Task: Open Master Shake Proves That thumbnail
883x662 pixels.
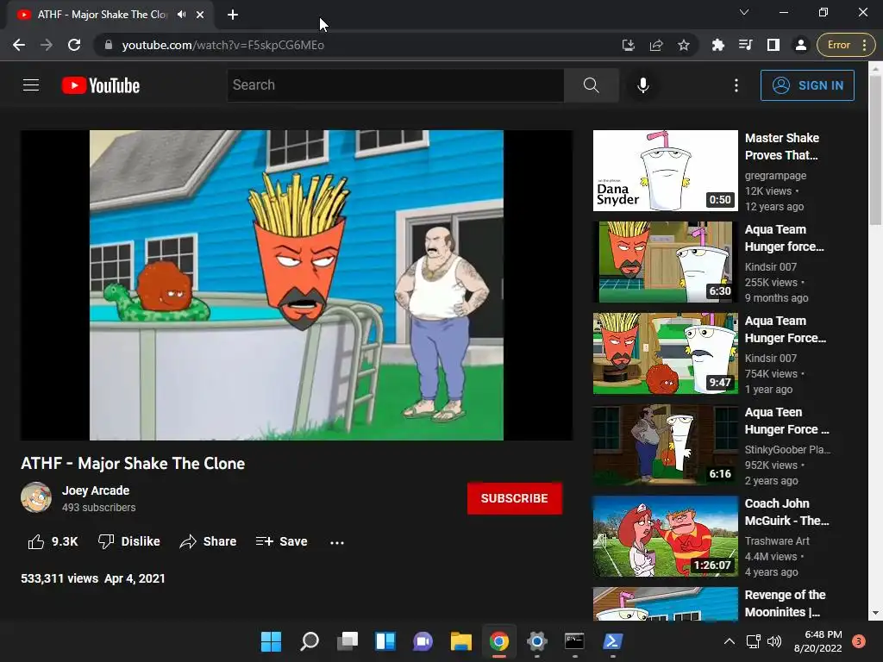Action: pos(665,171)
